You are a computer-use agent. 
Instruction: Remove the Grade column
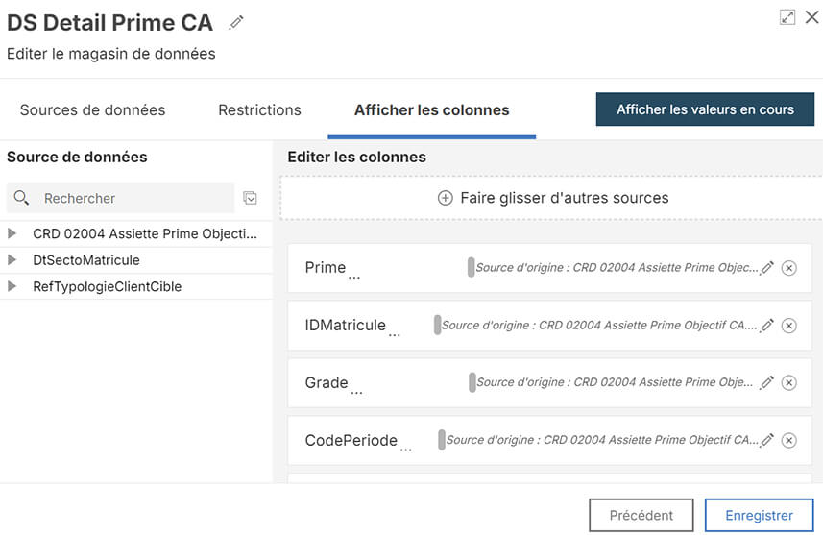pos(788,382)
